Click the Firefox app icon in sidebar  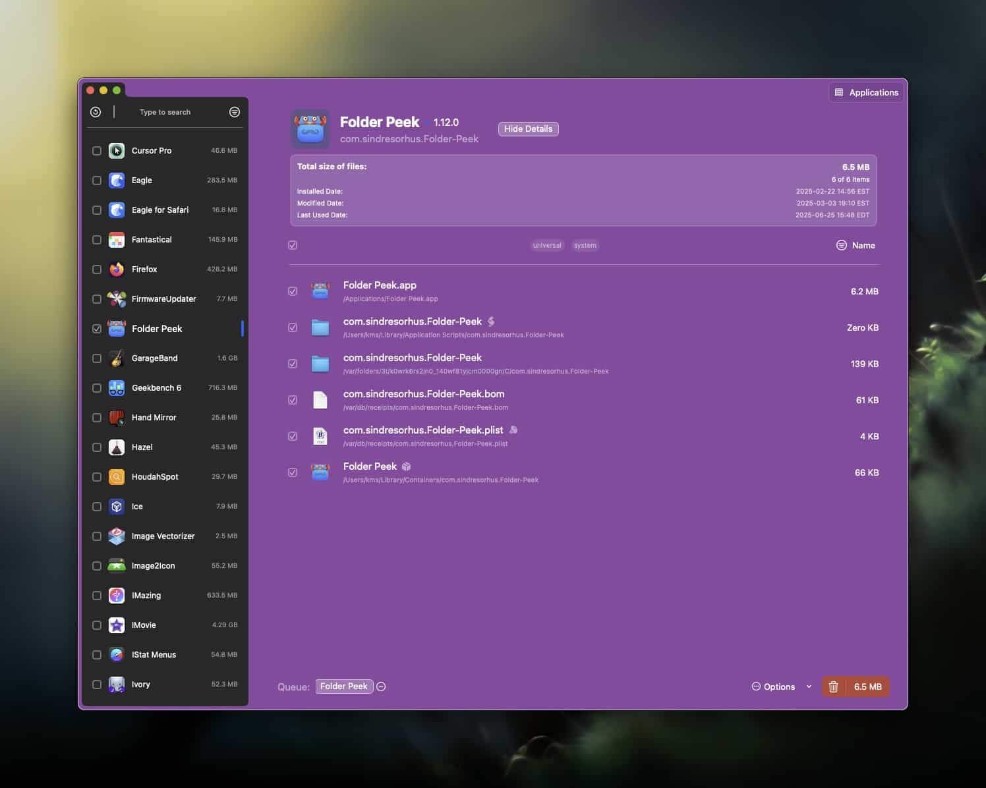(x=117, y=269)
